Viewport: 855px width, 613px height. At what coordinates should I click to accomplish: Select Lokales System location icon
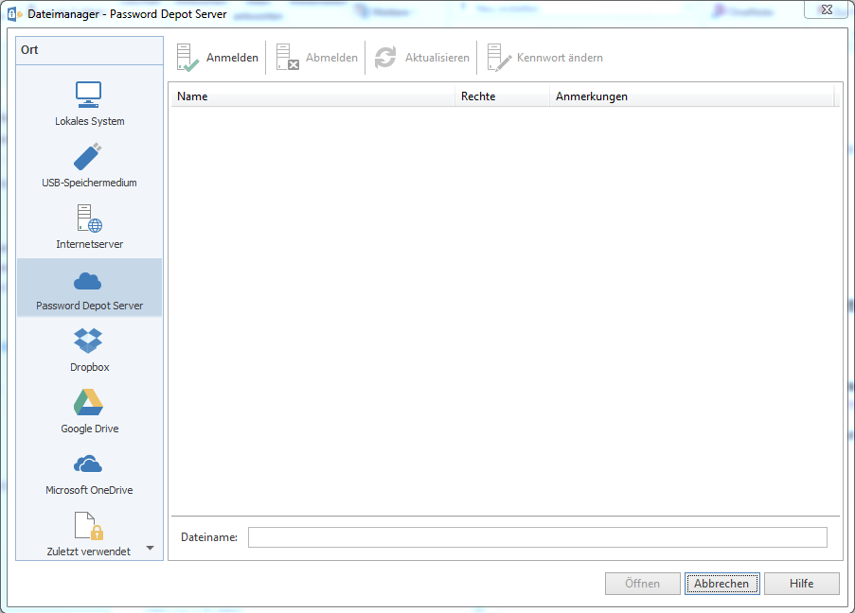pyautogui.click(x=89, y=104)
